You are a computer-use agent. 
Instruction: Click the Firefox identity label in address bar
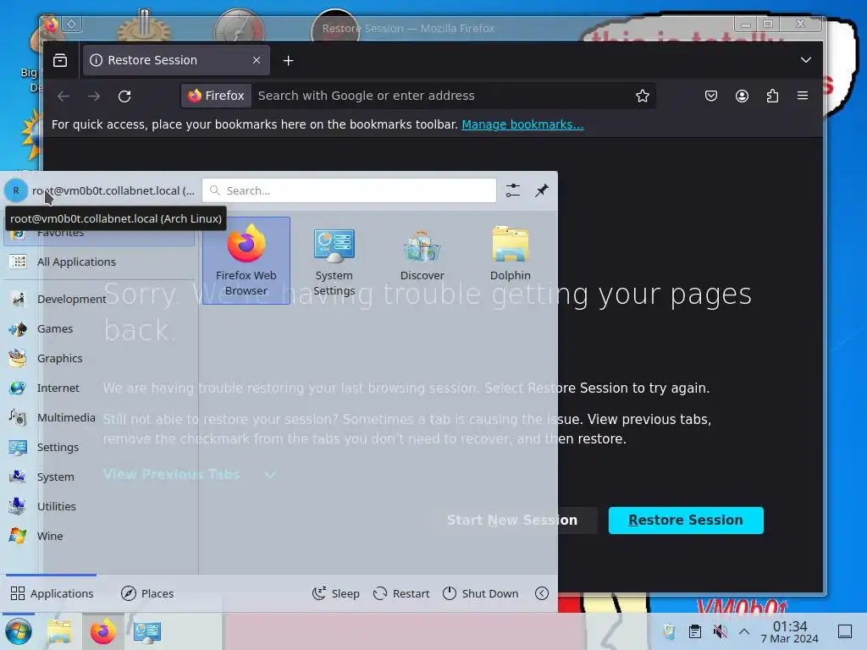(216, 96)
